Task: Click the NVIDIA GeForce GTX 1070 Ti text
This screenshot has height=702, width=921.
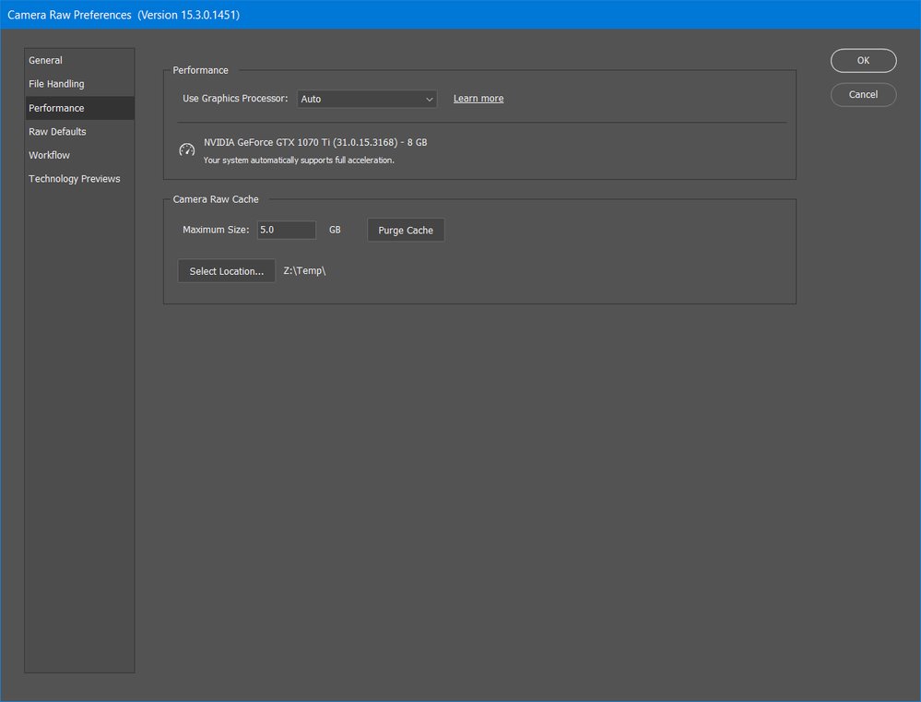Action: [315, 142]
